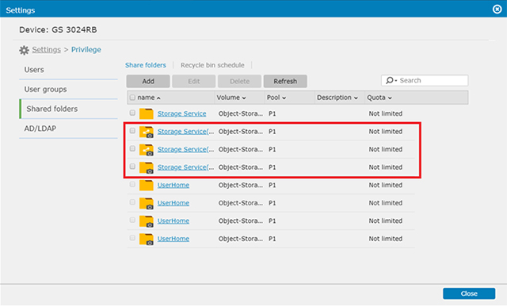Click the Device: GS 3024RB label
The image size is (507, 307).
coord(58,30)
